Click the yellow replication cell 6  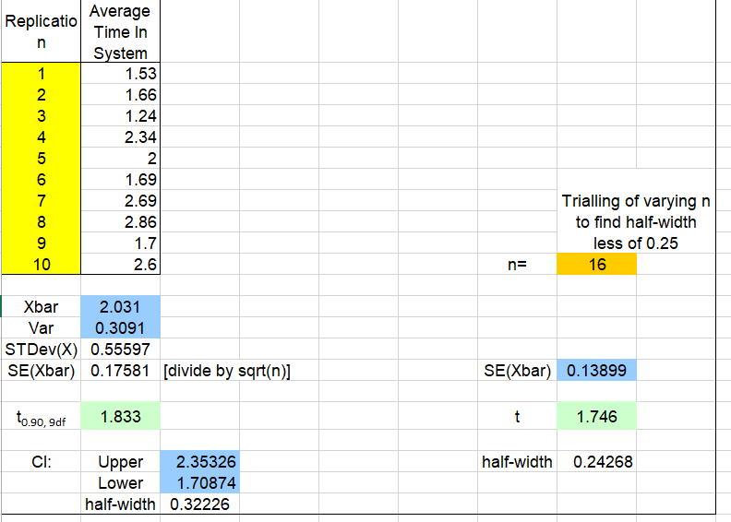pyautogui.click(x=41, y=179)
